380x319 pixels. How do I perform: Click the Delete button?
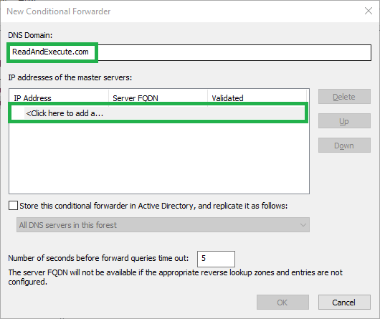tap(344, 97)
